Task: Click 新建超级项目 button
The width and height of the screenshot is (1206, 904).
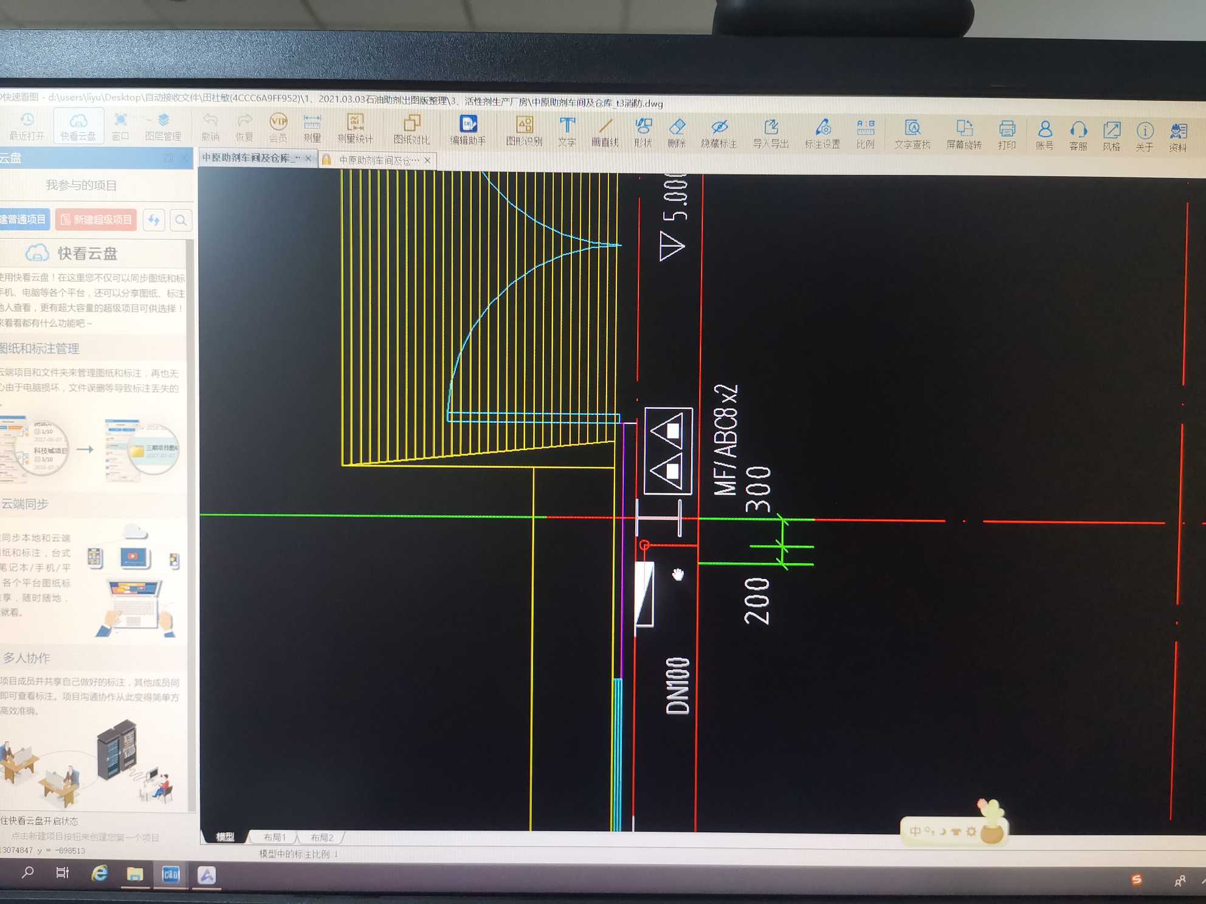Action: (96, 219)
